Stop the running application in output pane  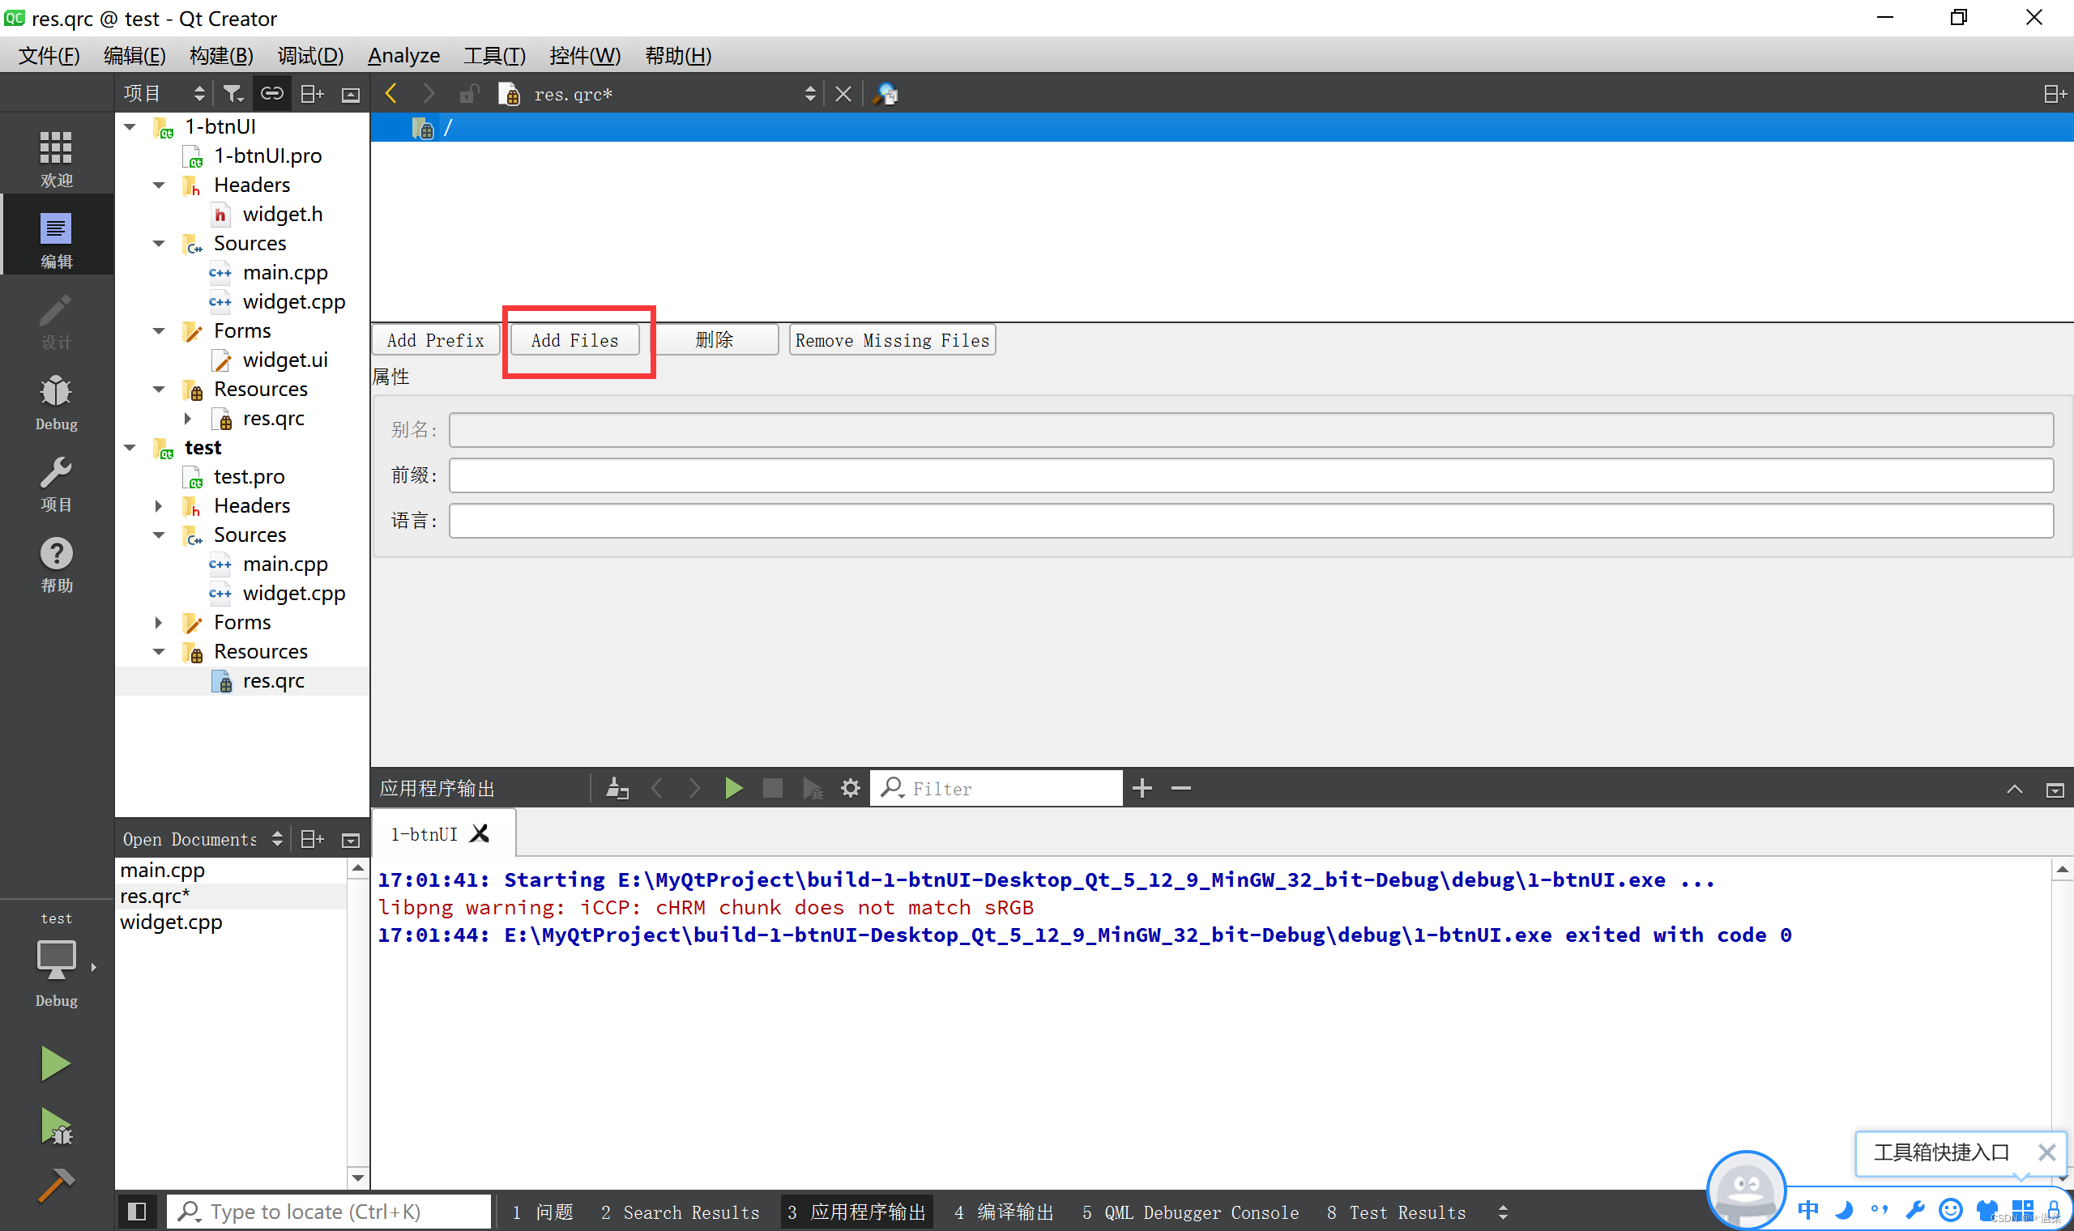coord(772,788)
